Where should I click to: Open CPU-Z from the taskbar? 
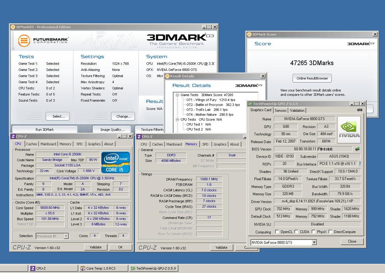[54, 268]
